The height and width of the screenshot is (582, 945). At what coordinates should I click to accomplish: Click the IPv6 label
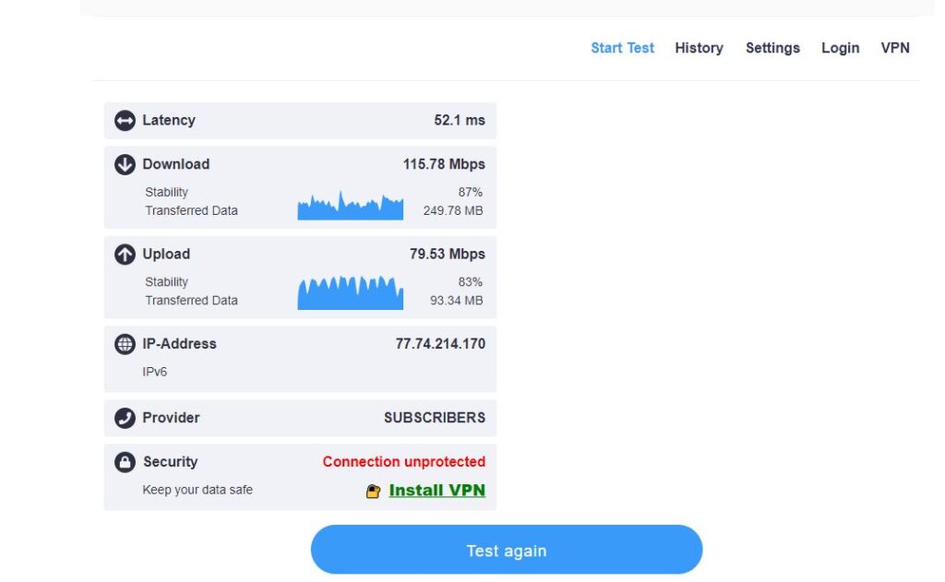[x=153, y=372]
